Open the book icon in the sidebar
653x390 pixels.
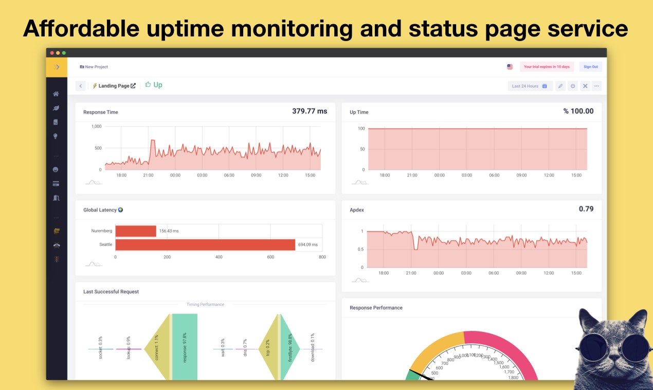pos(56,122)
